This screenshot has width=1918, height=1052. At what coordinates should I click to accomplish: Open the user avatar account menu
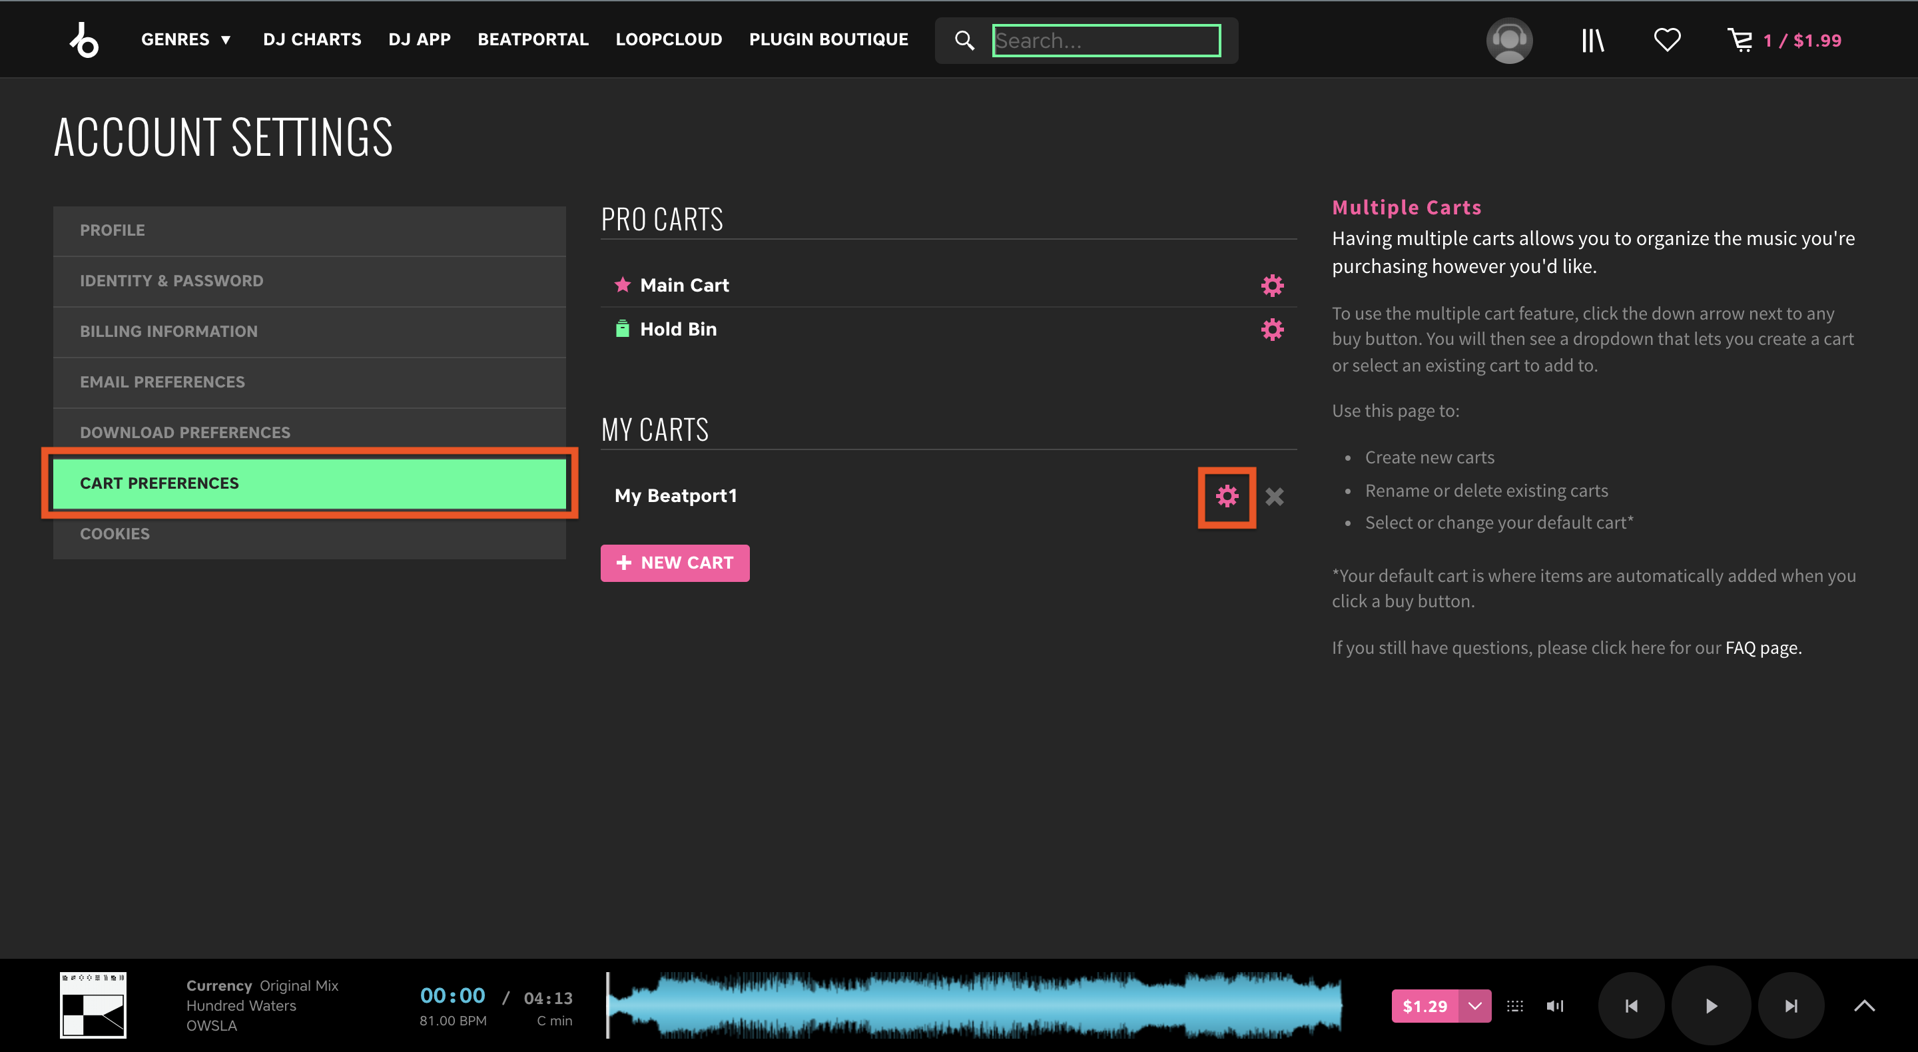(x=1509, y=40)
